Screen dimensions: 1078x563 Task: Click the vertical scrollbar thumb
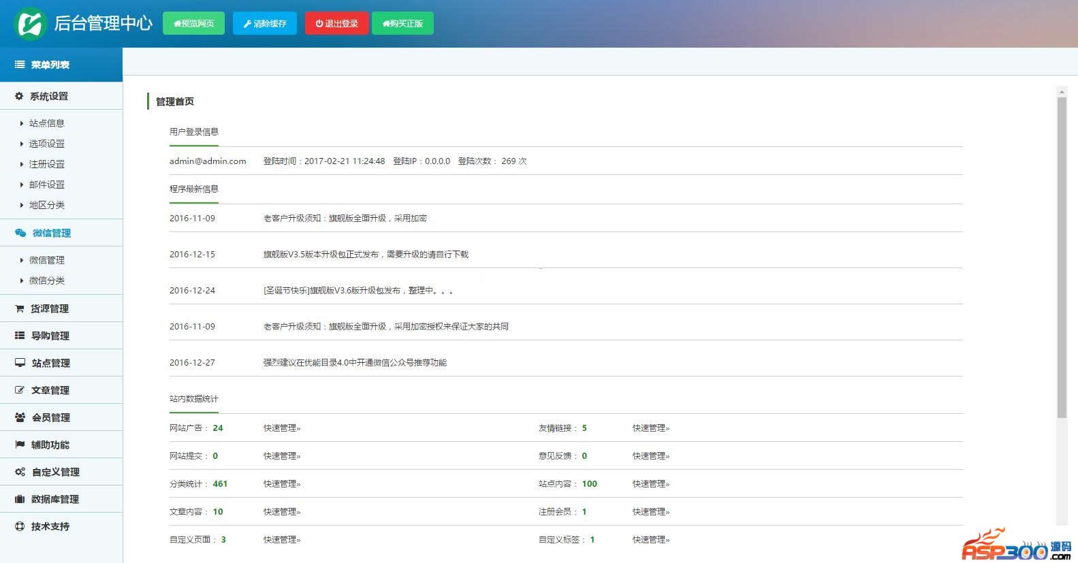coord(1062,257)
